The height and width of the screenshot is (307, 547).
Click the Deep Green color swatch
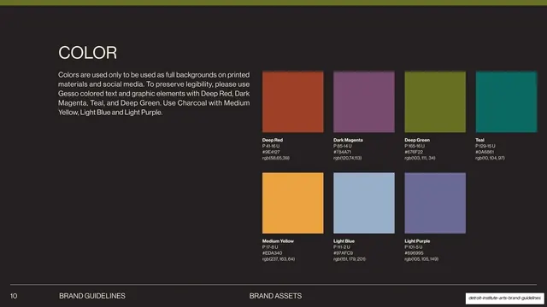[x=435, y=102]
